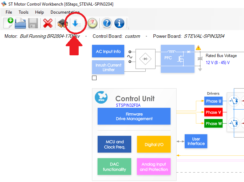Open AC Input Info block
The width and height of the screenshot is (244, 182).
(x=108, y=51)
